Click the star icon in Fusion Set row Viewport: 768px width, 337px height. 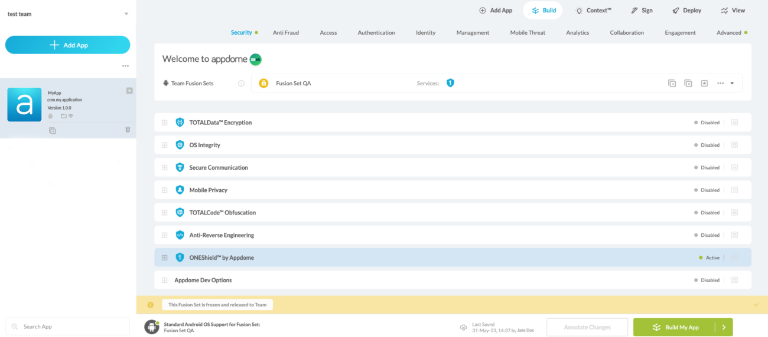pyautogui.click(x=704, y=84)
